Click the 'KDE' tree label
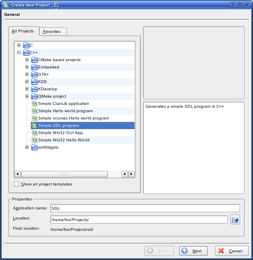Viewport: 253px width, 260px height. [x=43, y=82]
